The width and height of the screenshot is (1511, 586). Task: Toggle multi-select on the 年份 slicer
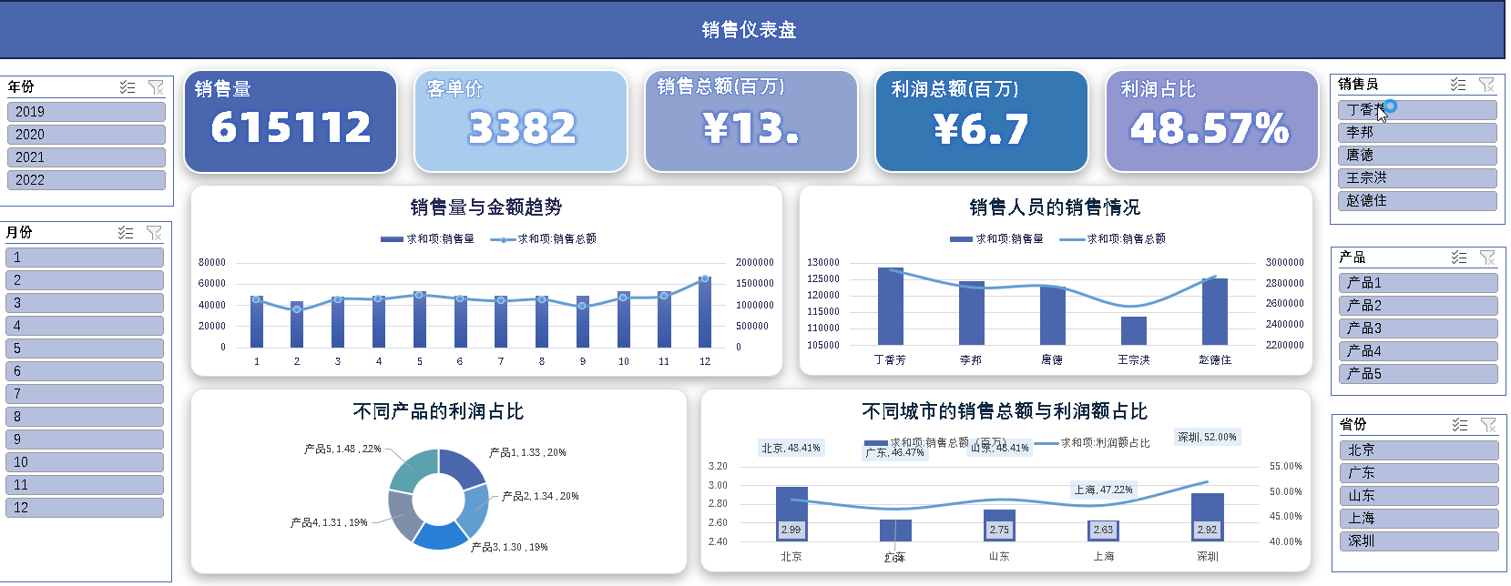click(128, 87)
